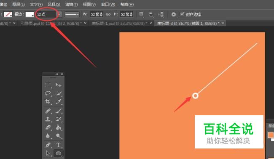The image size is (274, 159).
Task: Select the Ellipse shape tool
Action: pyautogui.click(x=58, y=153)
